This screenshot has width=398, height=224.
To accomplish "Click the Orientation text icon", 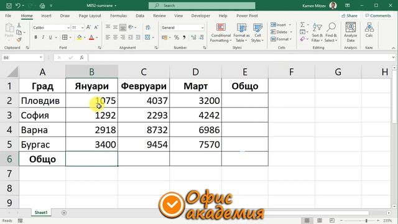I will (x=131, y=27).
